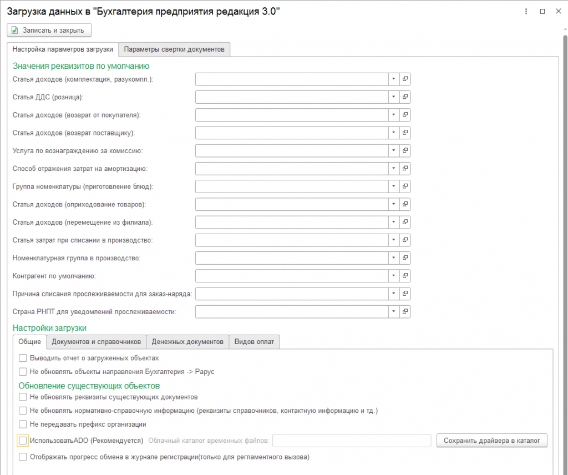568x475 pixels.
Task: Expand Способ отражения затрат на амортизацию dropdown
Action: coord(394,169)
